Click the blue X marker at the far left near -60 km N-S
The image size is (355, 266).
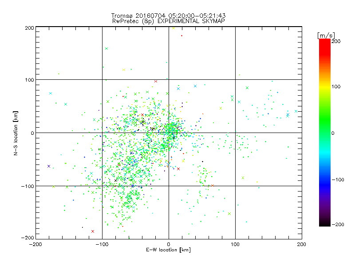(49, 166)
